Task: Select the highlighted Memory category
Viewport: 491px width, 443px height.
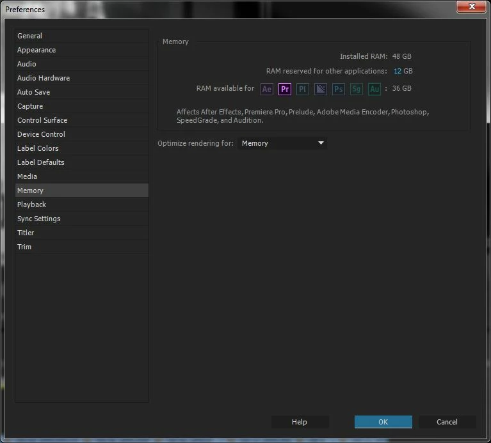Action: point(82,190)
